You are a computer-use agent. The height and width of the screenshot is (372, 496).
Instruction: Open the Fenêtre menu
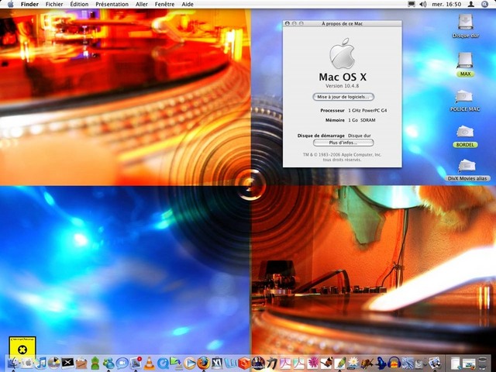tap(164, 4)
